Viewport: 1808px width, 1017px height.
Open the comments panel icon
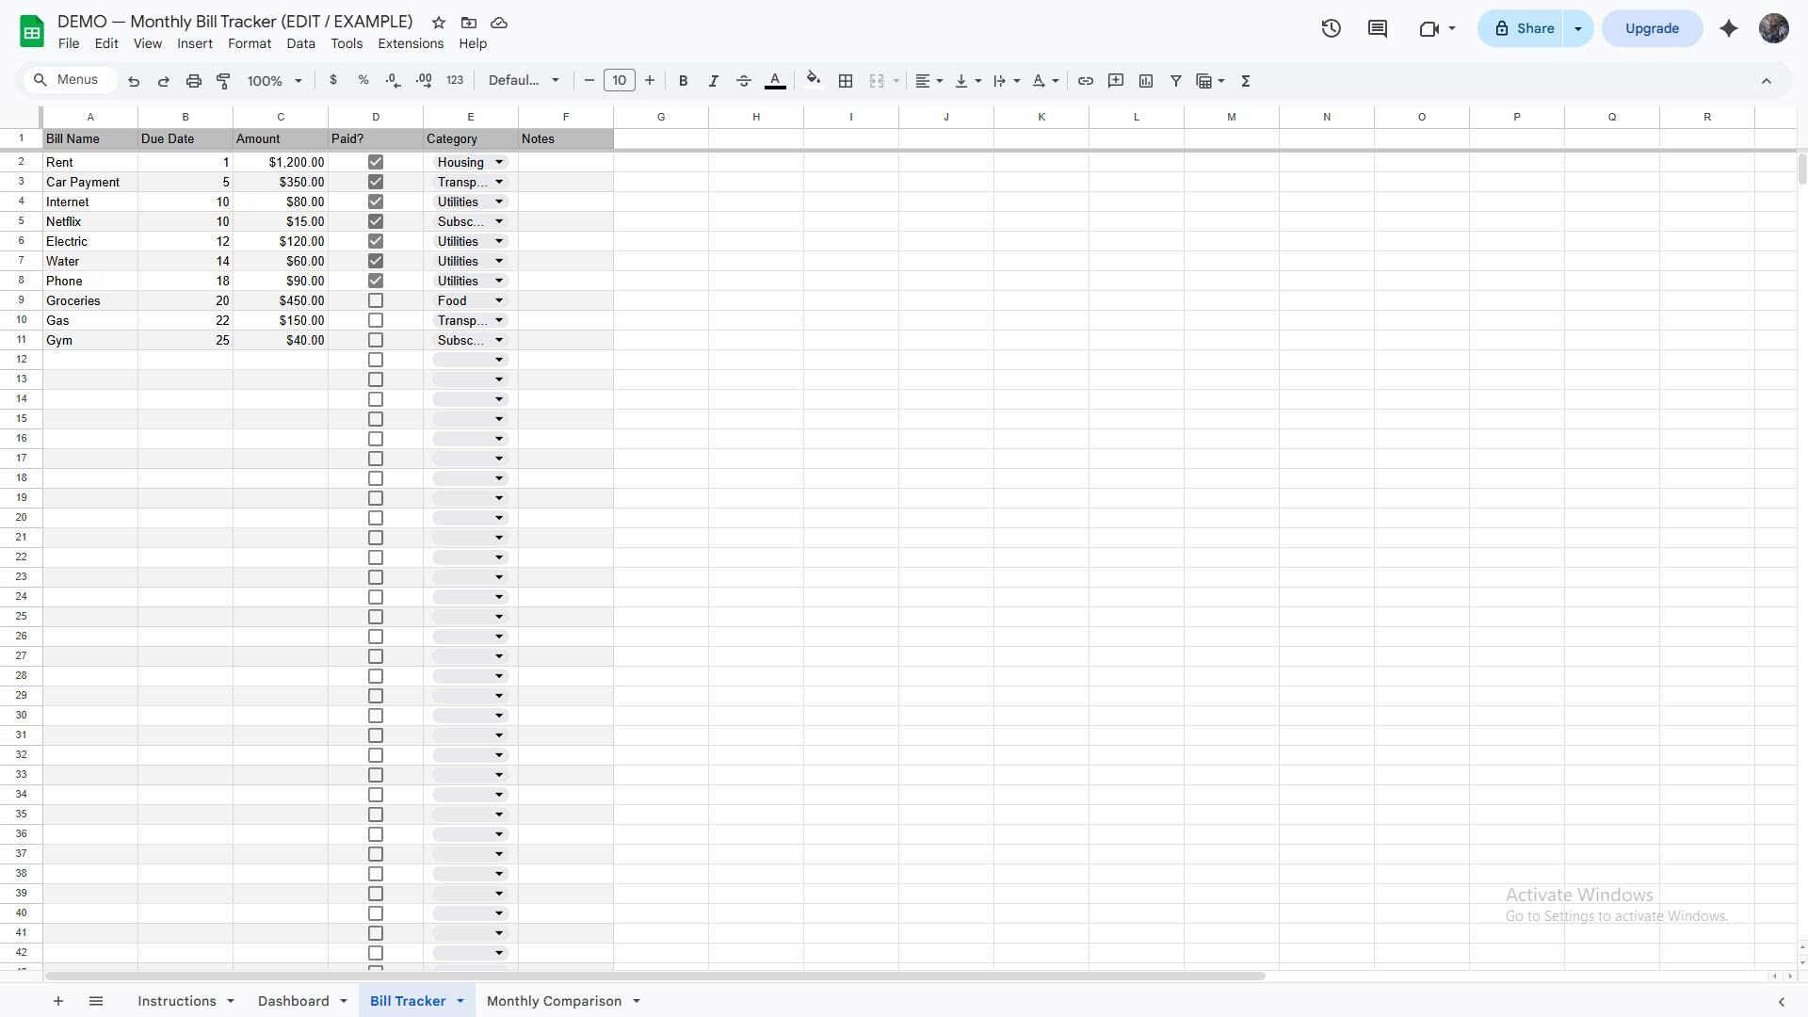coord(1378,28)
